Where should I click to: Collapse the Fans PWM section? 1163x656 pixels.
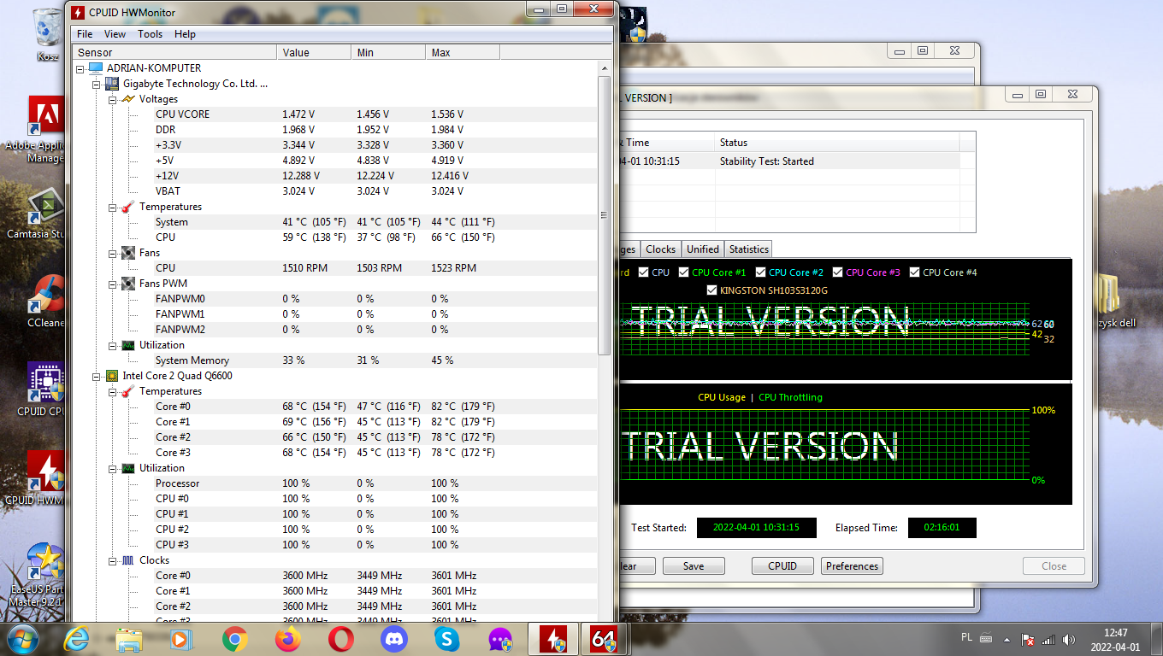coord(112,284)
